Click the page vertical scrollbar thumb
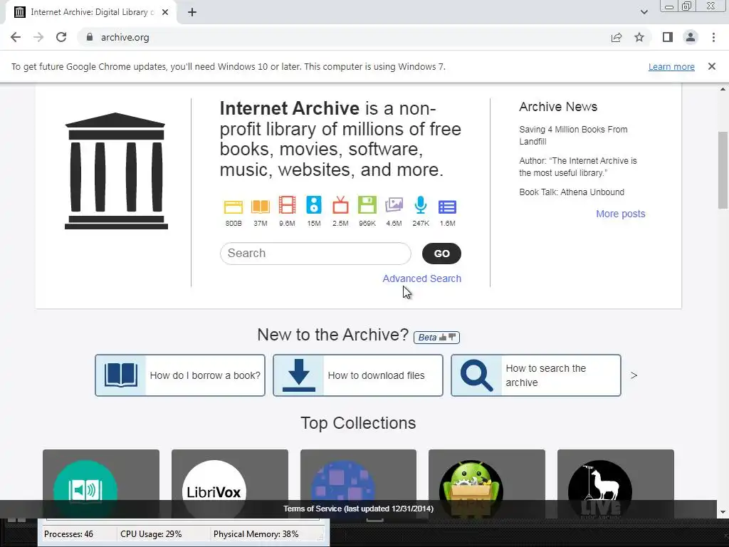Screen dimensions: 729x547 [723, 170]
